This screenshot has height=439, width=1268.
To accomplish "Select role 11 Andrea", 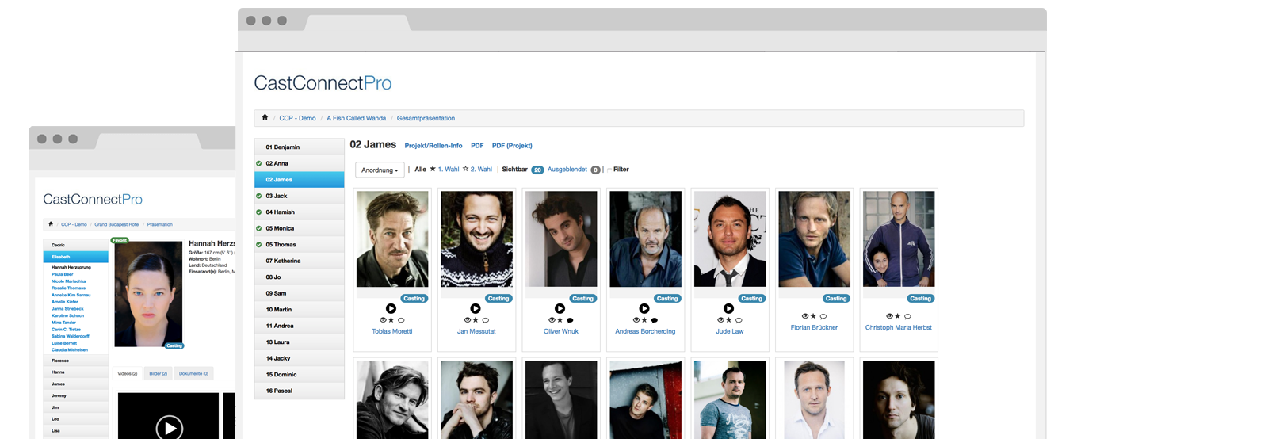I will click(299, 326).
